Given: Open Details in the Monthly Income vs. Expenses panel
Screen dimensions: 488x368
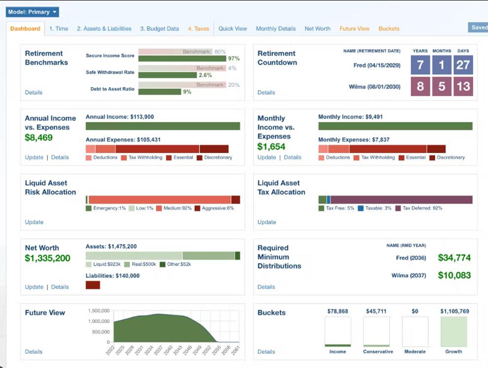Looking at the screenshot, I should [x=292, y=157].
